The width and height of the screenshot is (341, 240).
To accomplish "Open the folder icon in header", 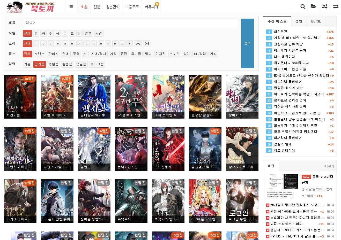I will point(313,7).
